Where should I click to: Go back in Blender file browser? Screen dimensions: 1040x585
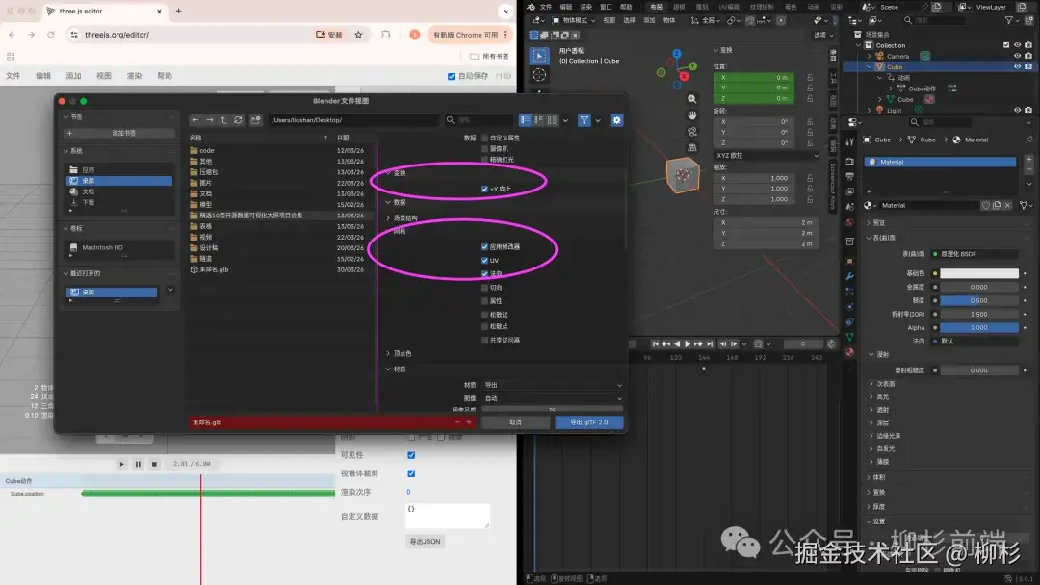click(x=195, y=120)
